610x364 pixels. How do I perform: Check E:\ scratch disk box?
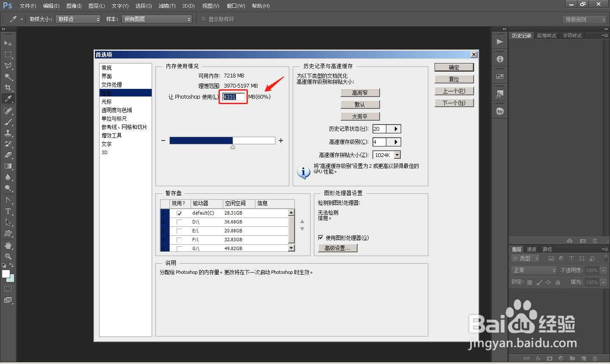179,231
